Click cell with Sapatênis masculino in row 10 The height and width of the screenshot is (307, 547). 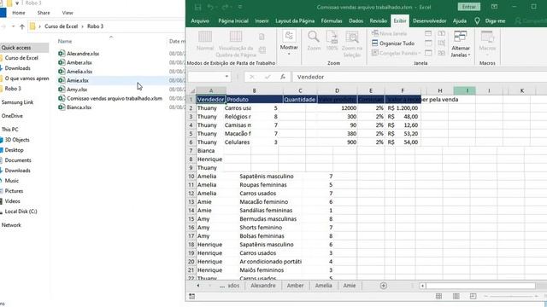[x=267, y=177]
